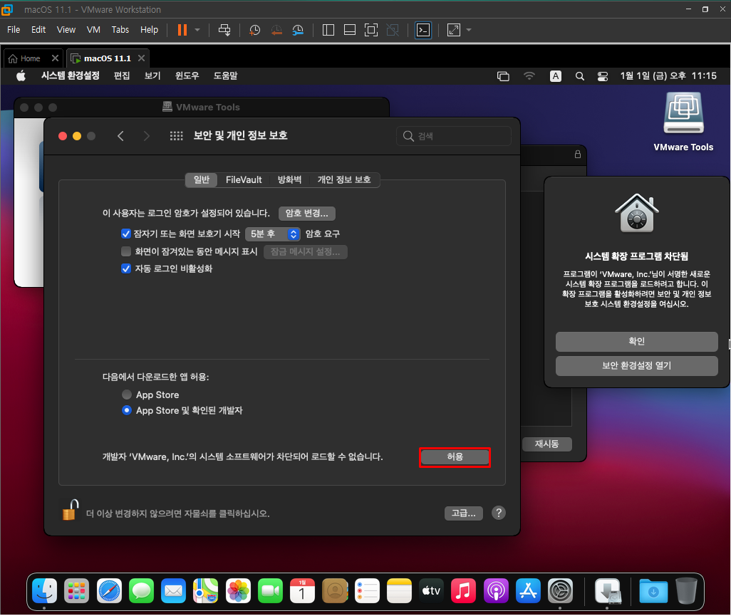Select App Store 및 확인된 개발자 option
This screenshot has height=616, width=731.
click(x=126, y=410)
